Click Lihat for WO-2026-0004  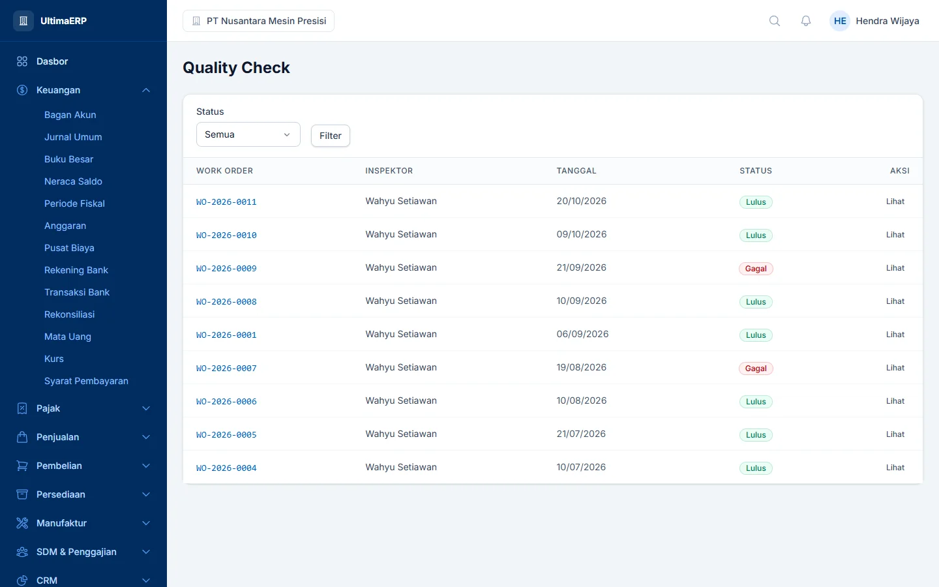895,468
